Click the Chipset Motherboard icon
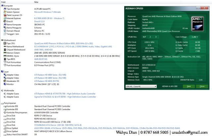Image resolution: width=212 pixels, height=137 pixels. (5, 50)
